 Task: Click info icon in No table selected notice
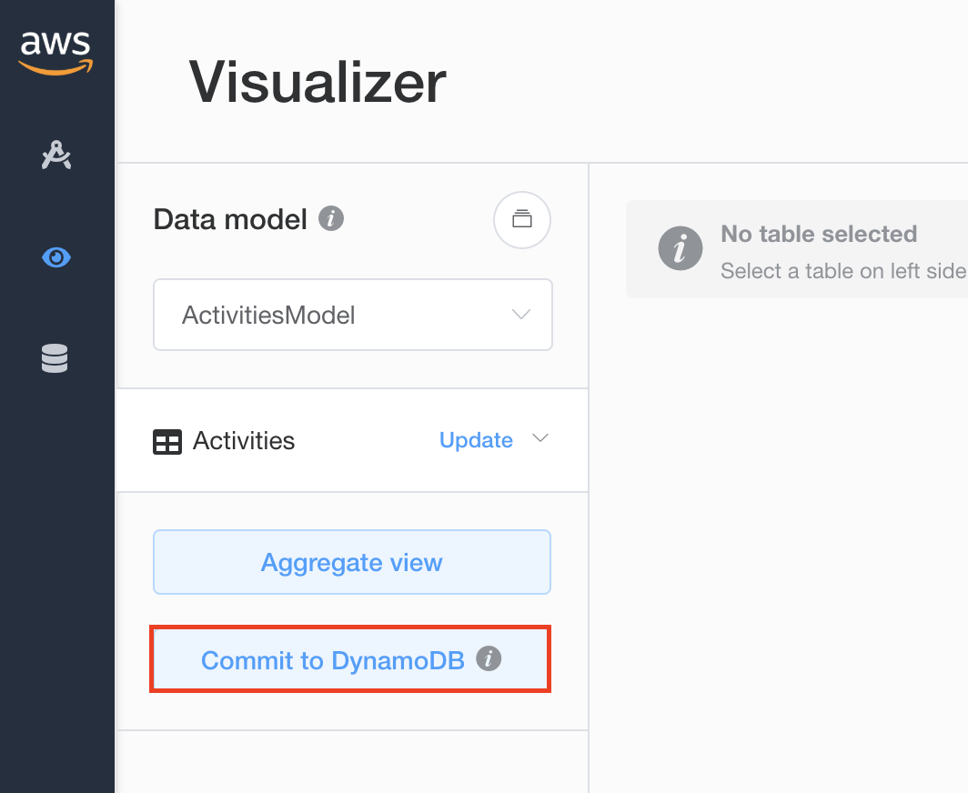coord(681,248)
